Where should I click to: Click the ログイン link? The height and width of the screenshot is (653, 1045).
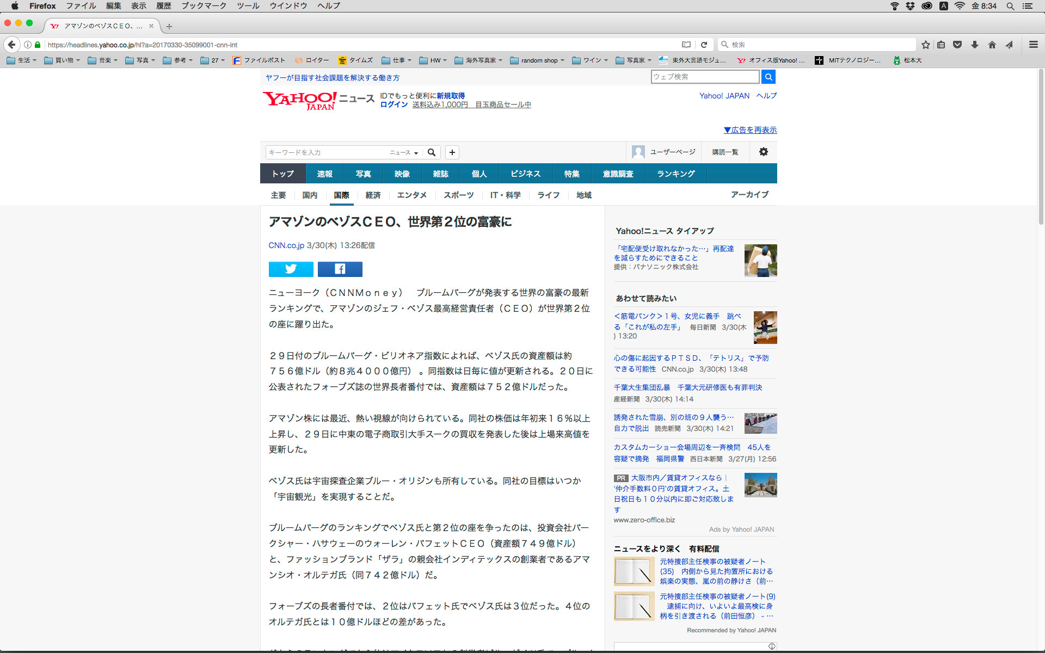pyautogui.click(x=394, y=104)
